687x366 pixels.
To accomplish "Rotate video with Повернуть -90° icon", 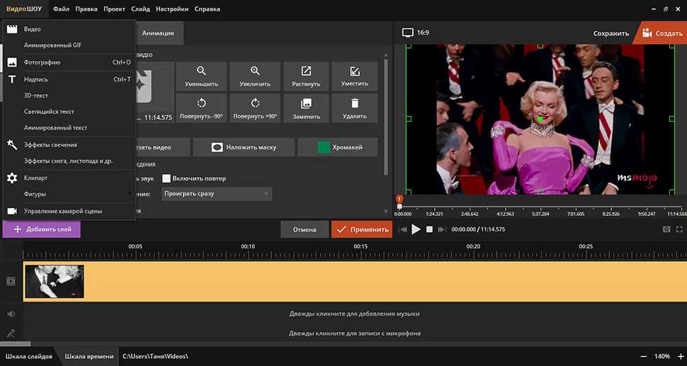I will coord(201,104).
